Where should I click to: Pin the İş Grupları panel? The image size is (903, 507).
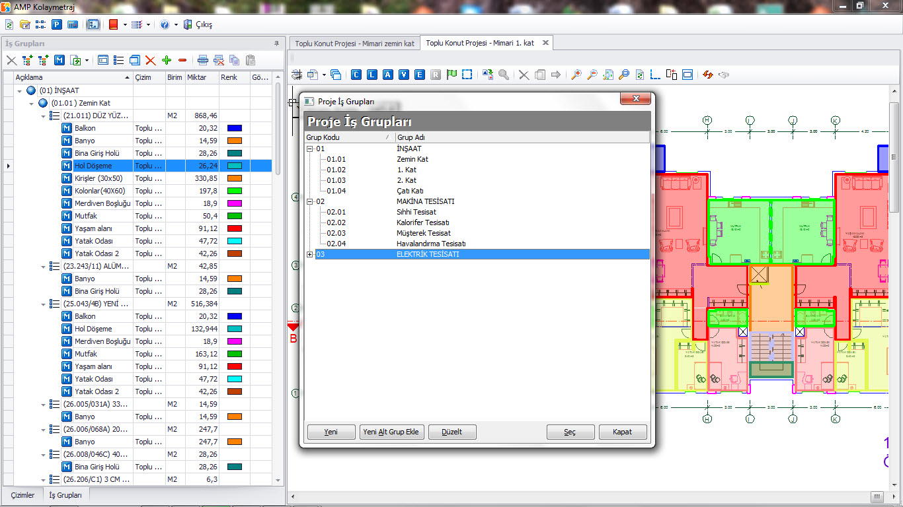[276, 44]
